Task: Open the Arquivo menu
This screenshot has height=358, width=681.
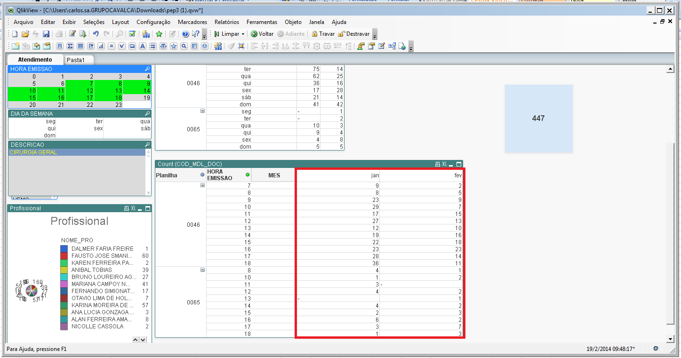Action: click(24, 22)
